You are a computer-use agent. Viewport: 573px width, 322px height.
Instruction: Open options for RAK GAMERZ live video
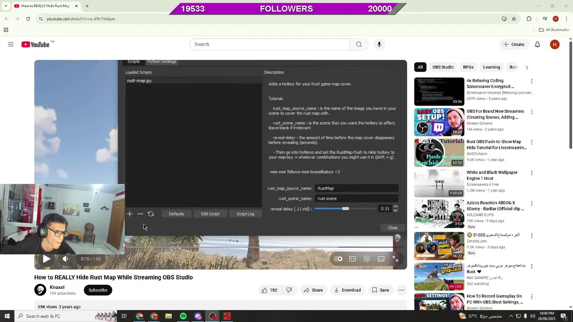click(x=532, y=266)
